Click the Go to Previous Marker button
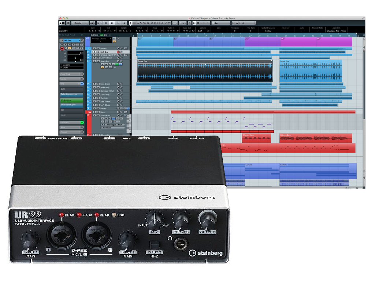 pos(98,23)
